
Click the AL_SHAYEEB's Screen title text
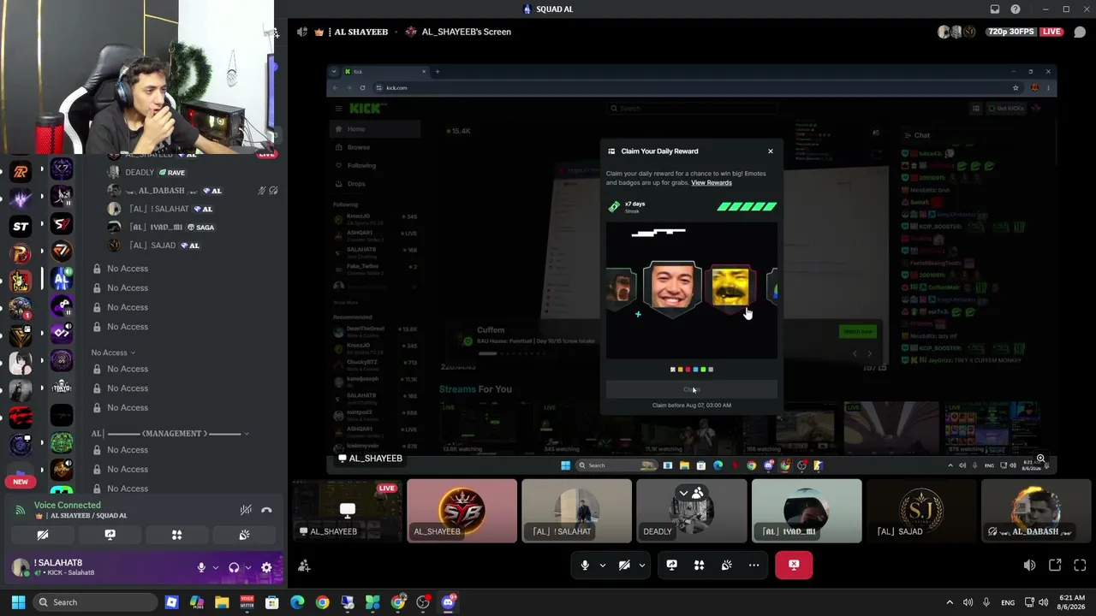pyautogui.click(x=466, y=32)
